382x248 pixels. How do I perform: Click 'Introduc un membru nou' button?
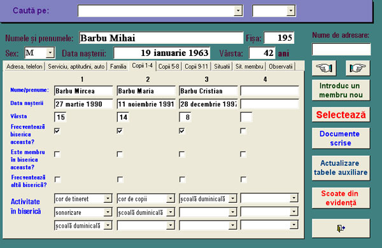(x=341, y=90)
